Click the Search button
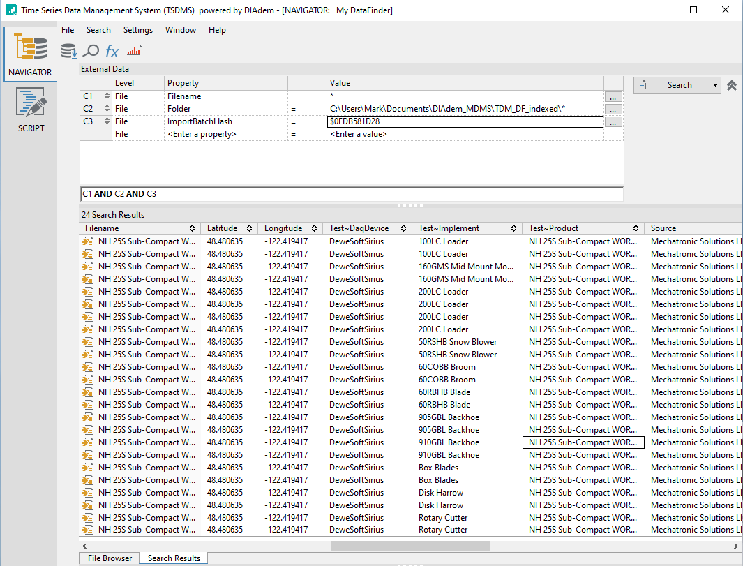 click(677, 84)
